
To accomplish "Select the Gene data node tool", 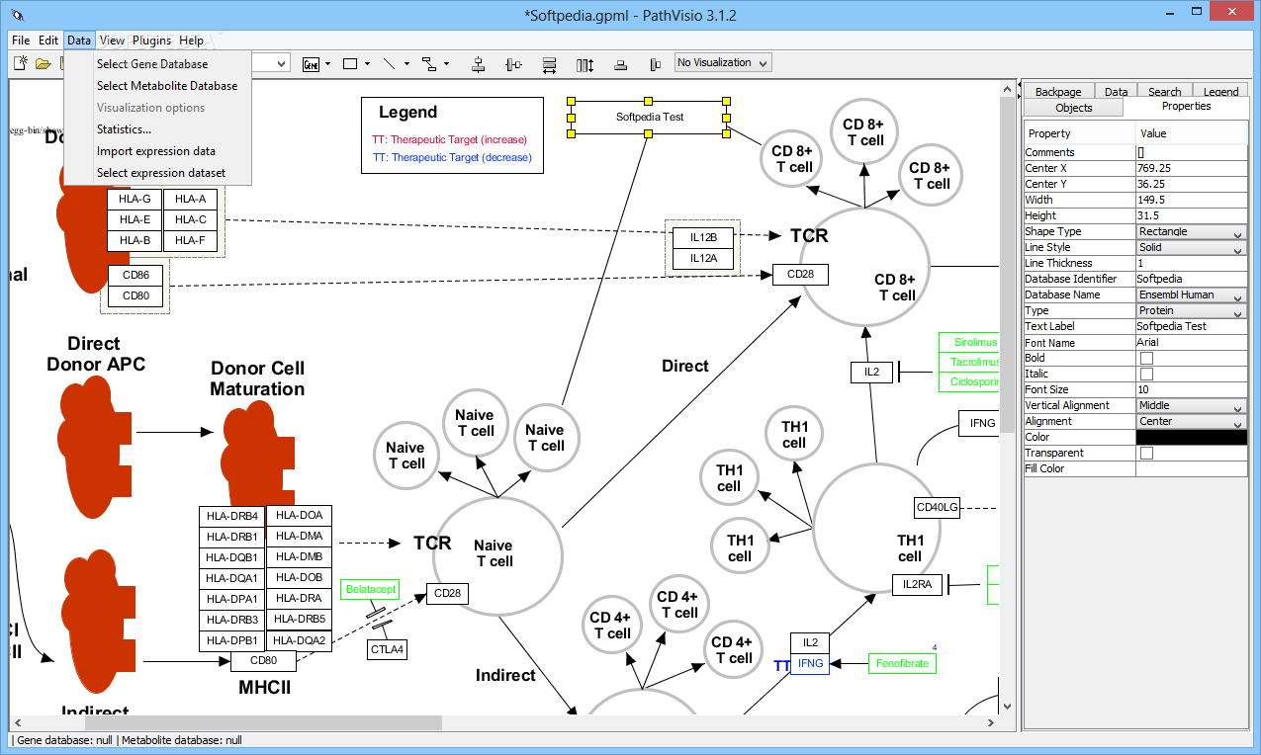I will coord(312,64).
